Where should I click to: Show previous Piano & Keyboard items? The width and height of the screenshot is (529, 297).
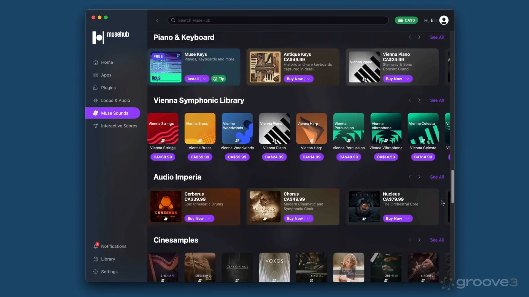click(x=410, y=37)
